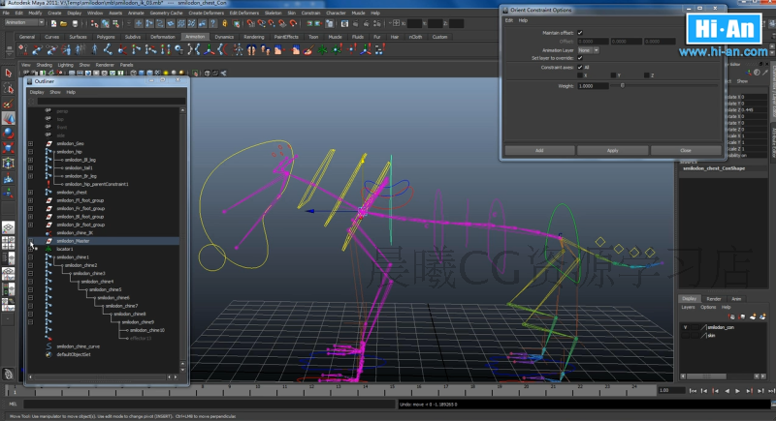Toggle the Constraint axes All checkbox

580,67
